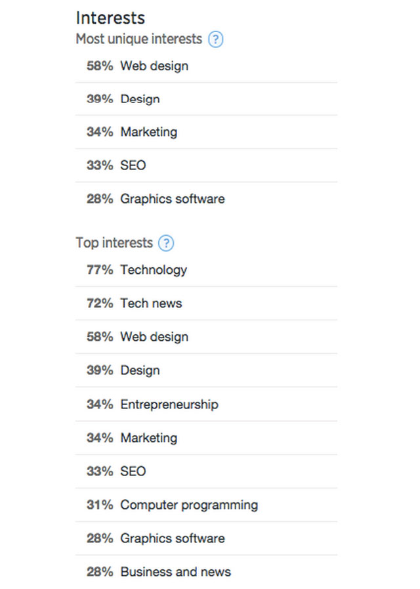Viewport: 420px width, 589px height.
Task: Pick Marketing in the Top interests list
Action: coord(148,438)
